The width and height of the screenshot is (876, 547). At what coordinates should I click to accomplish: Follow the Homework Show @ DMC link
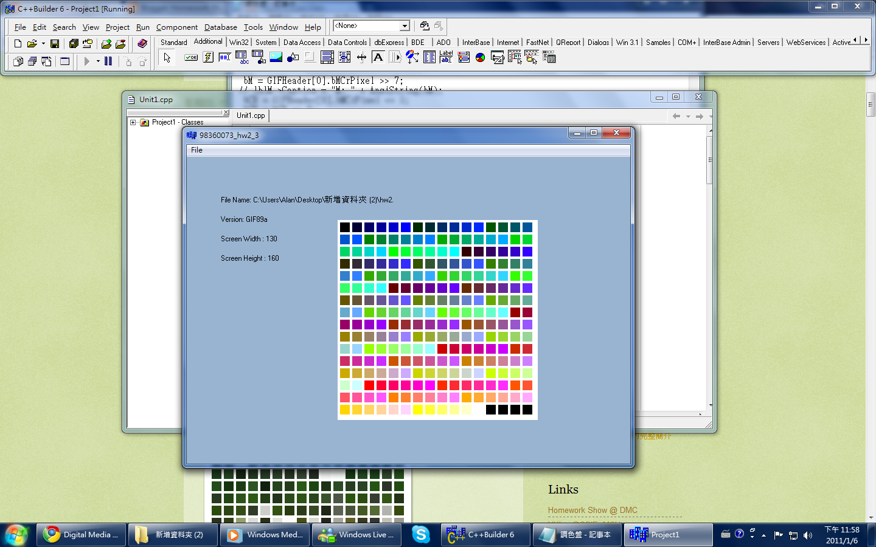point(593,511)
